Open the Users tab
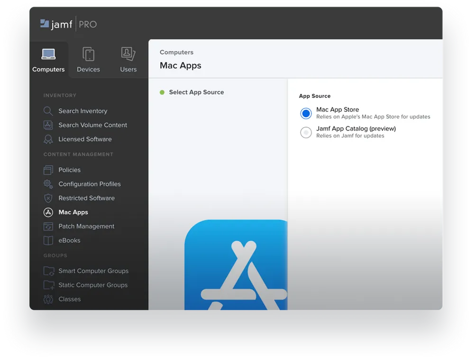 point(128,59)
